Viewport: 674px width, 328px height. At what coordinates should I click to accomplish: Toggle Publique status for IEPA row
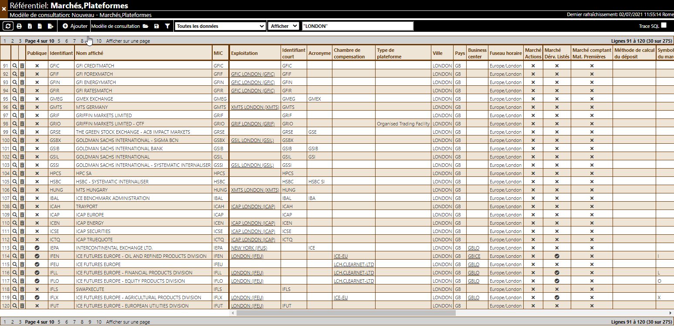click(x=37, y=248)
